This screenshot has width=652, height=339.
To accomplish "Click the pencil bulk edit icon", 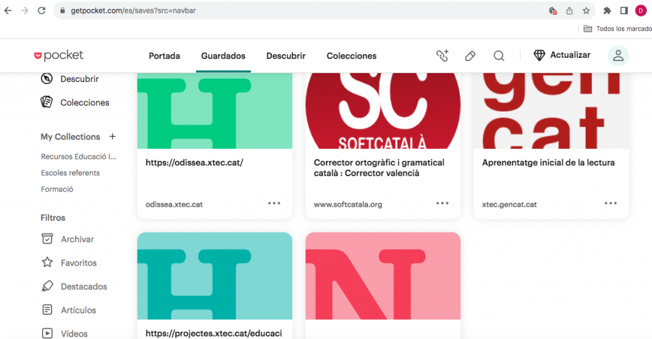I will tap(471, 56).
